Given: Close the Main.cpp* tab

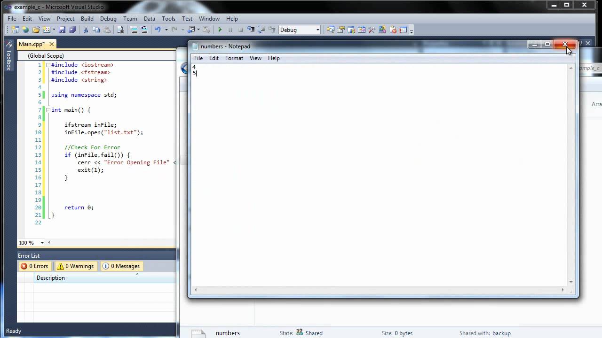Looking at the screenshot, I should tap(51, 44).
